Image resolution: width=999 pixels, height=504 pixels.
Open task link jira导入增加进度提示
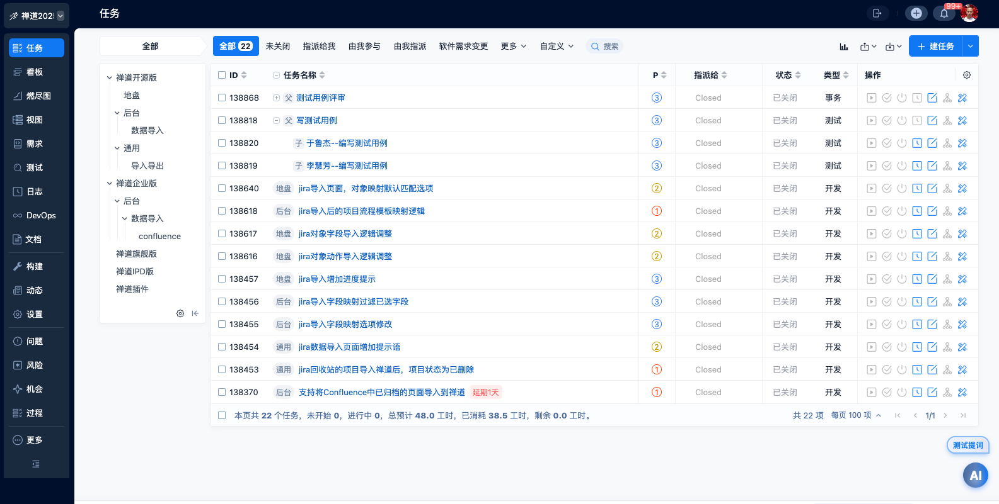(x=337, y=279)
